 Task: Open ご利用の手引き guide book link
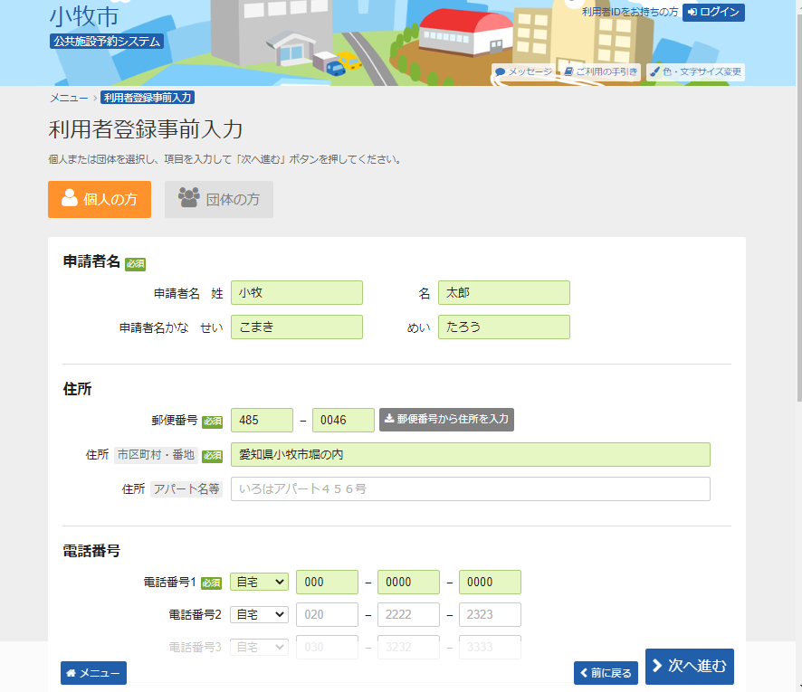click(x=600, y=71)
